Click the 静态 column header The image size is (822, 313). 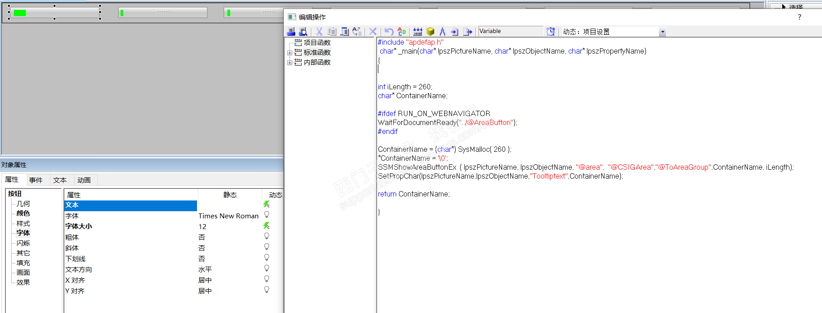click(230, 195)
